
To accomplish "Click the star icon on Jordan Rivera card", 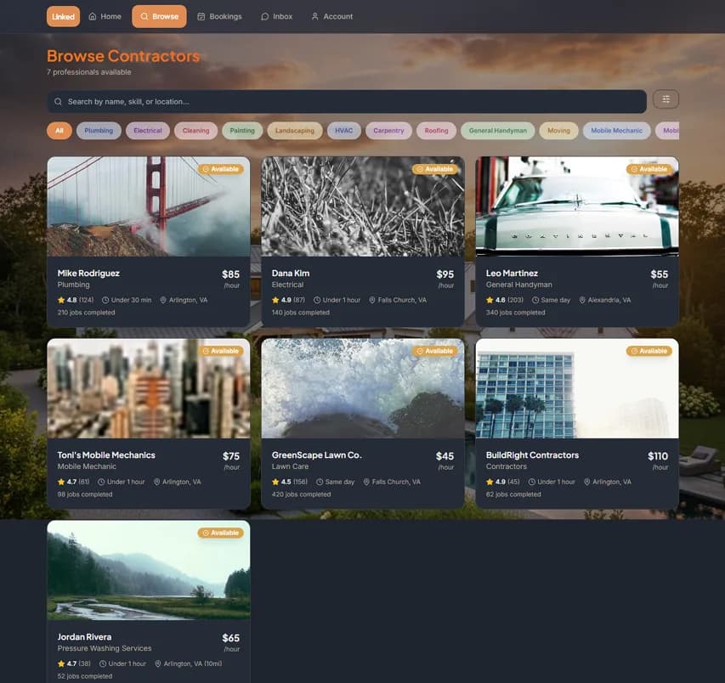I will (x=61, y=663).
